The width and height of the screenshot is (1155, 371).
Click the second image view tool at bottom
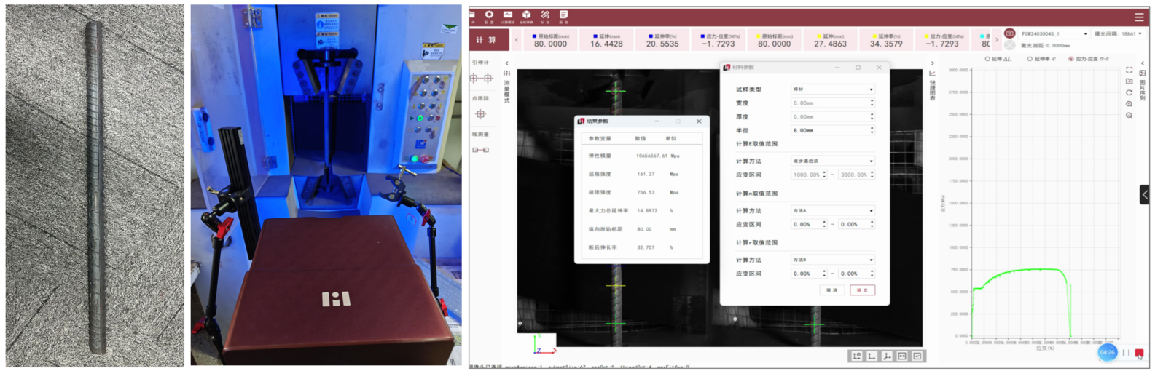coord(872,356)
